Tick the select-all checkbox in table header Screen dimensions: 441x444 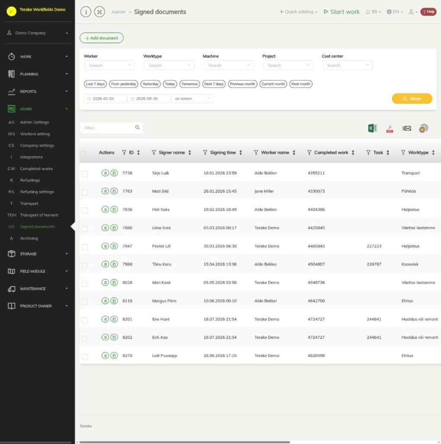tap(83, 154)
